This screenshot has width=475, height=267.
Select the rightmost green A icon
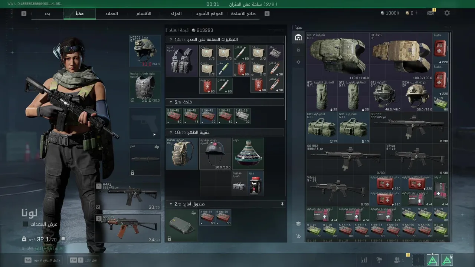tap(447, 260)
